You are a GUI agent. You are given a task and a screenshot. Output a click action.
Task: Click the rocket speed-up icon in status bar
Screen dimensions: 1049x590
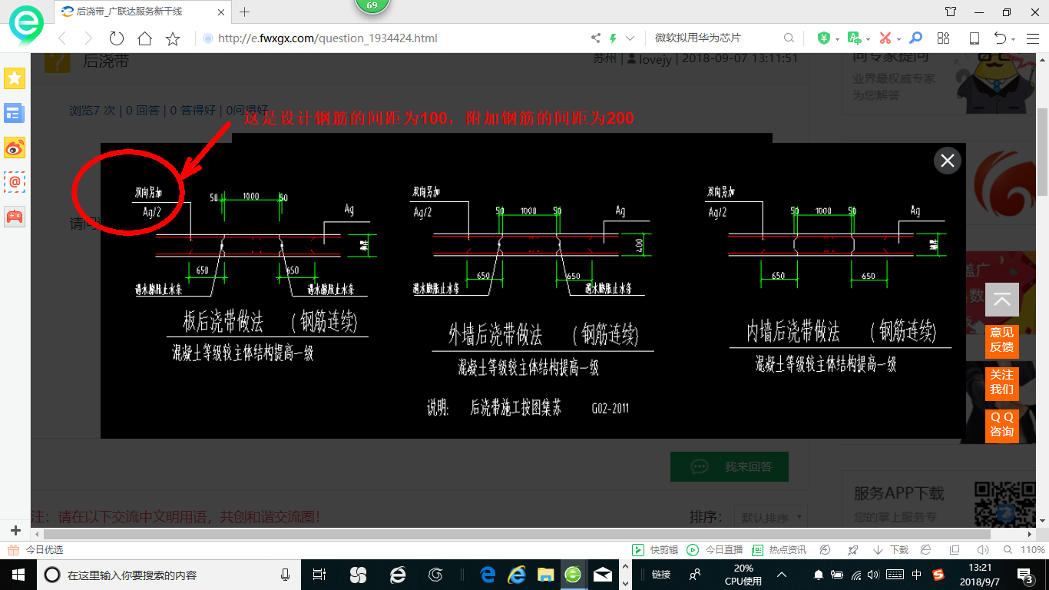pyautogui.click(x=852, y=550)
